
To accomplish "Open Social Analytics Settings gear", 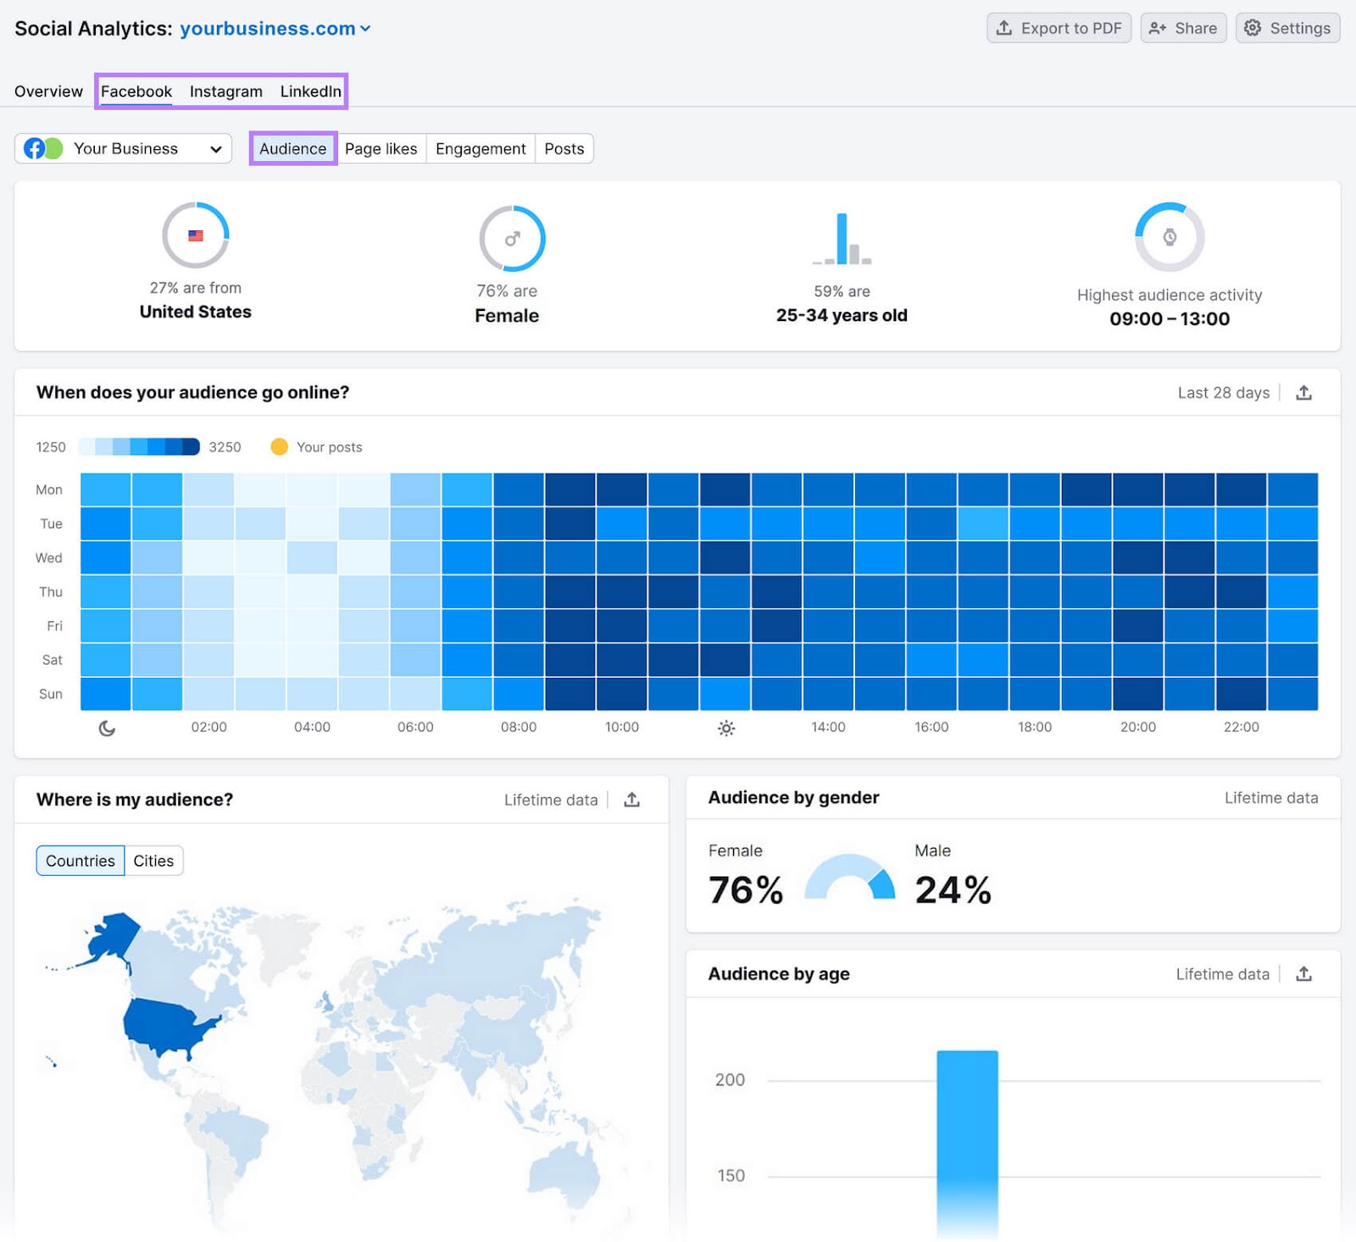I will click(x=1287, y=28).
